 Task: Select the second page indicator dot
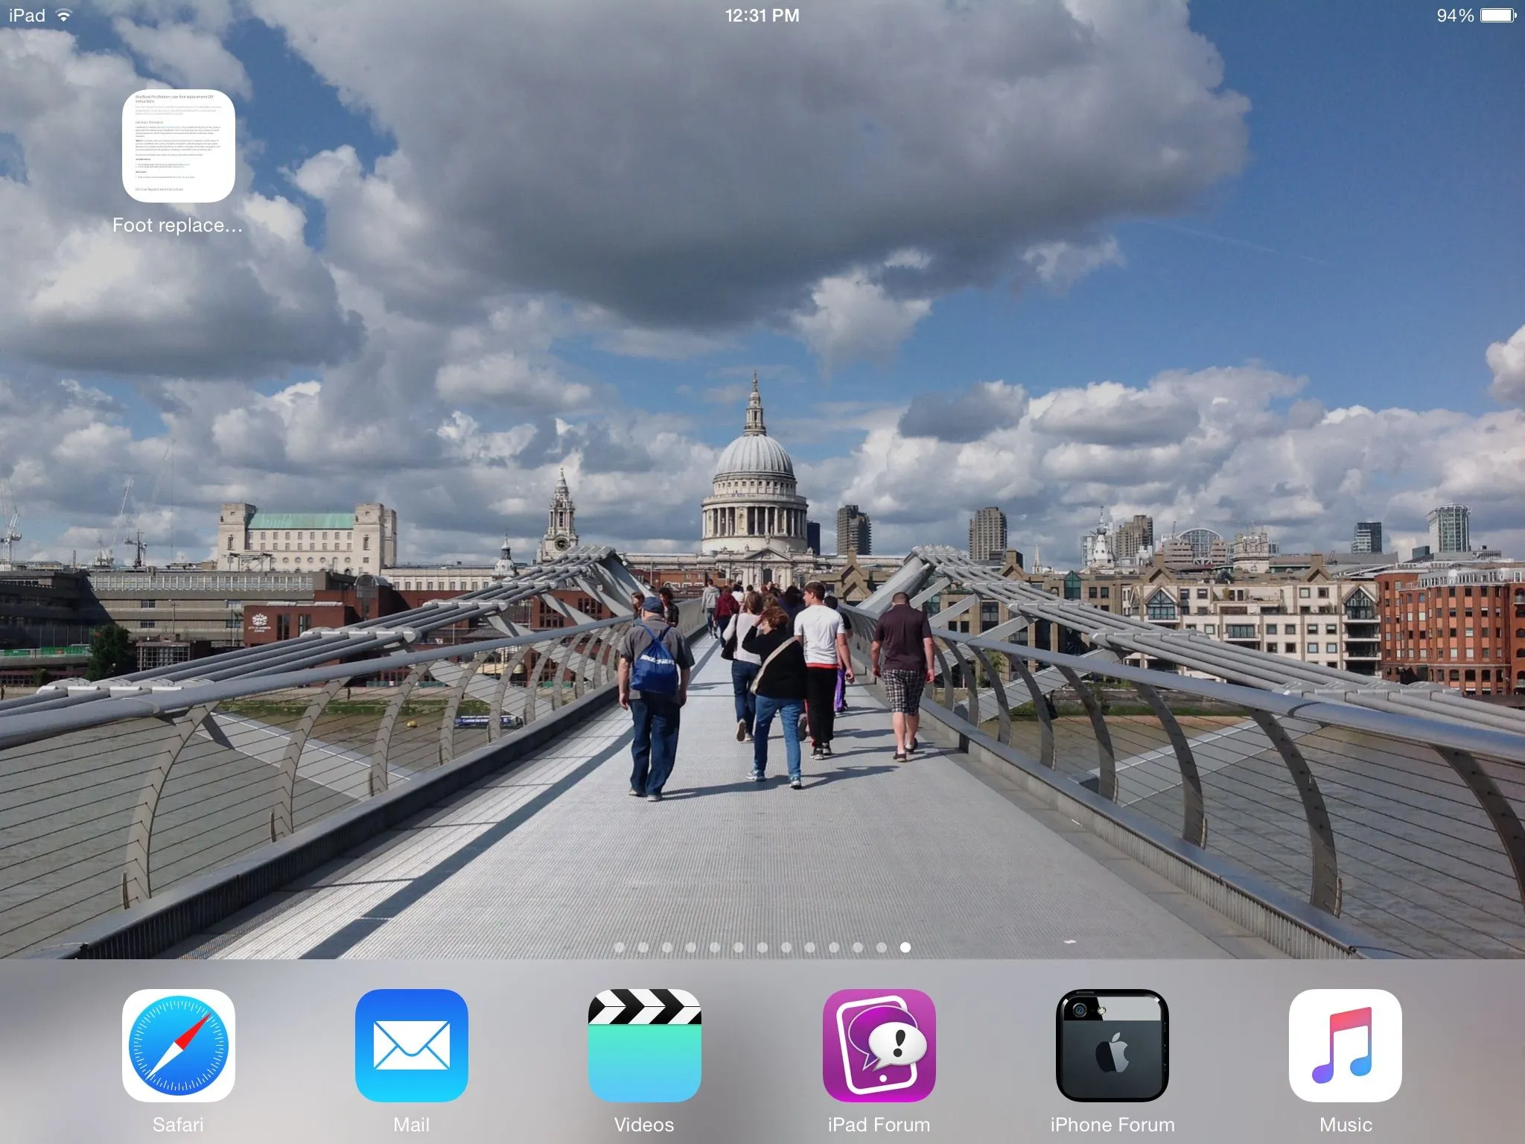643,947
